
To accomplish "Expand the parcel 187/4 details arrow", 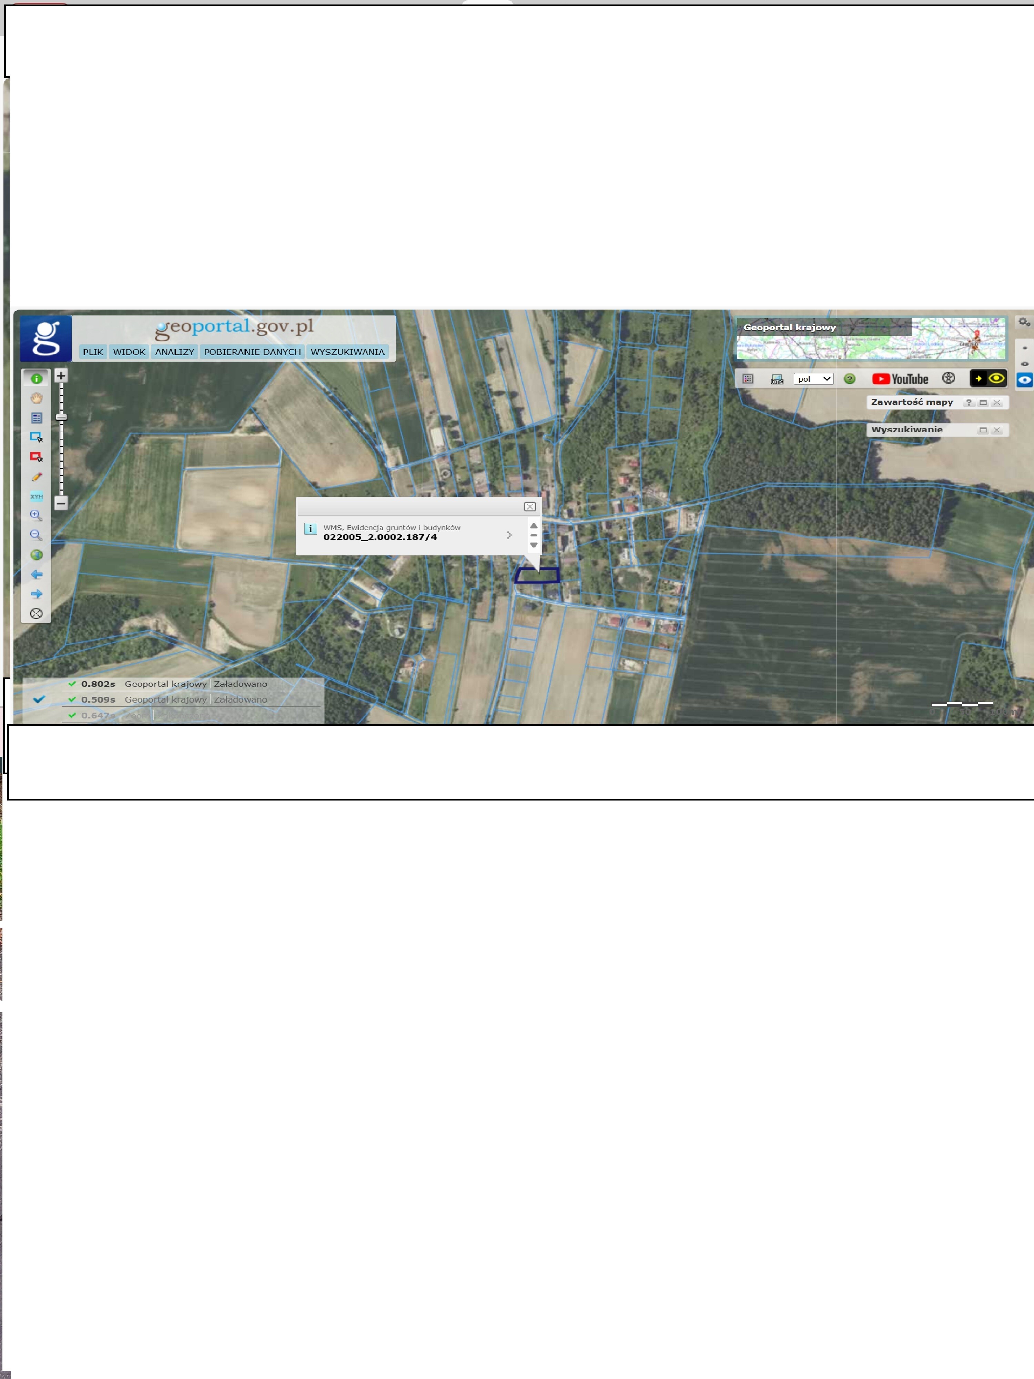I will point(509,535).
